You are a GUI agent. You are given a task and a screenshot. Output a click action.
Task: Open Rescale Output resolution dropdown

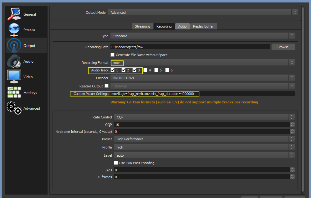point(203,86)
